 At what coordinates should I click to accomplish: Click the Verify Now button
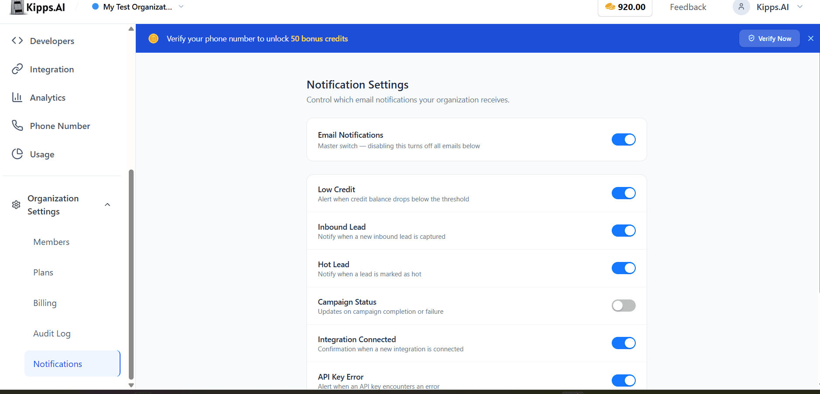[x=769, y=38]
